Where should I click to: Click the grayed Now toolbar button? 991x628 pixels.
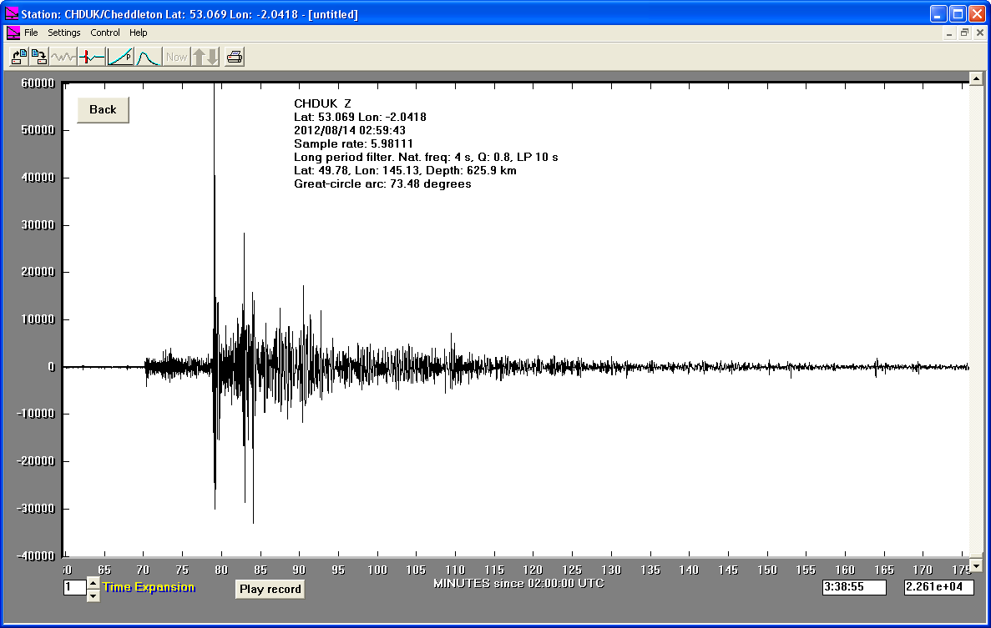tap(176, 57)
